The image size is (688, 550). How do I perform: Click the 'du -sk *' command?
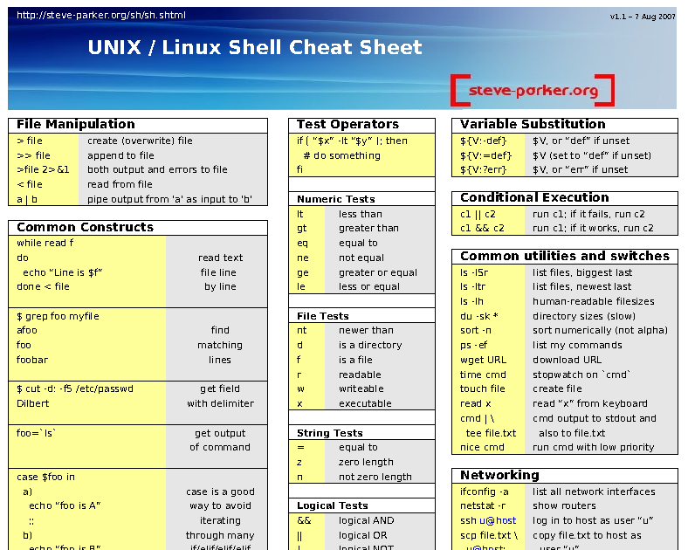click(479, 316)
